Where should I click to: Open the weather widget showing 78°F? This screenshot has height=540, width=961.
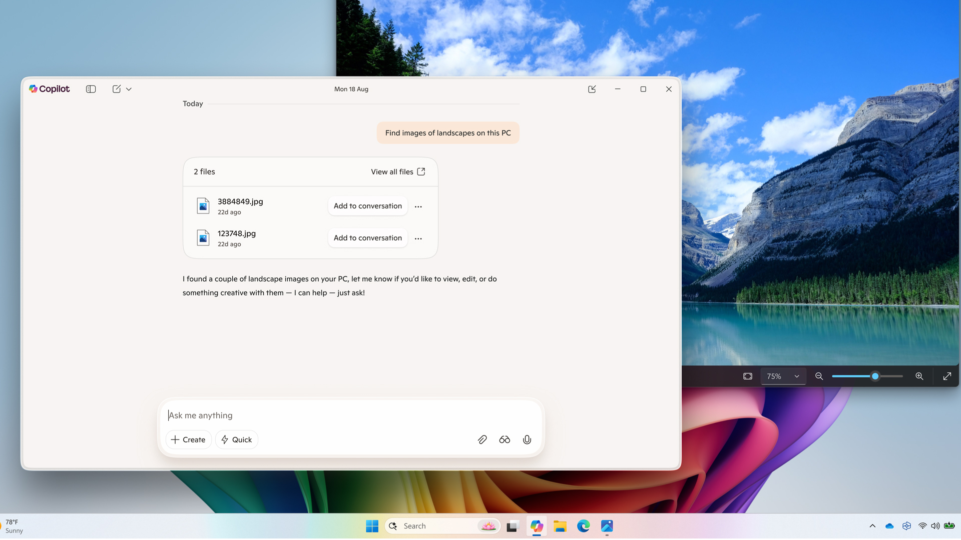(13, 526)
